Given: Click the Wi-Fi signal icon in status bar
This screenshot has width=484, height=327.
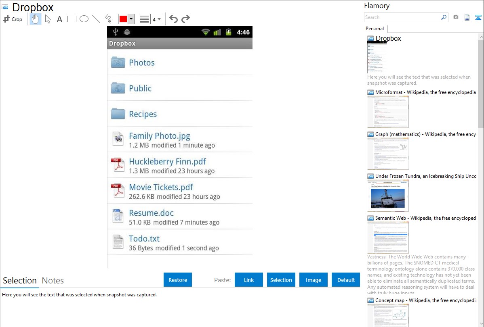Looking at the screenshot, I should click(x=206, y=32).
